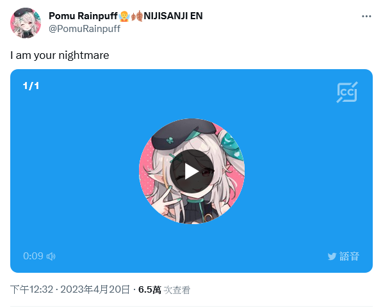383x308 pixels.
Task: Click the 2023年4月20日 date
Action: click(x=95, y=289)
